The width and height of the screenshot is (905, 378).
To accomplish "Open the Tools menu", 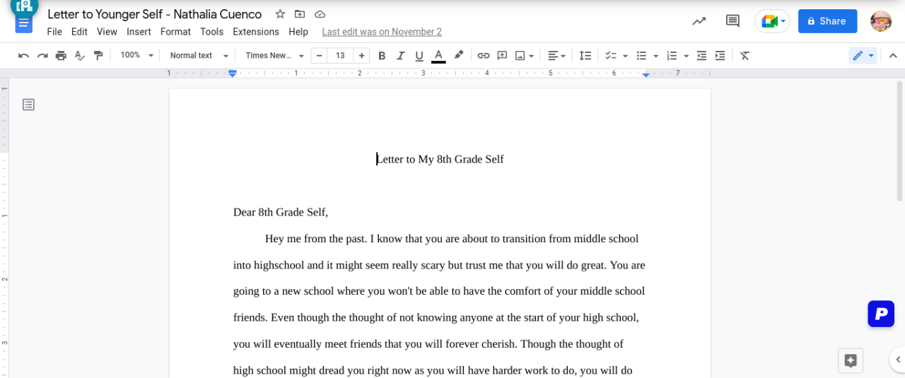I will pos(211,32).
